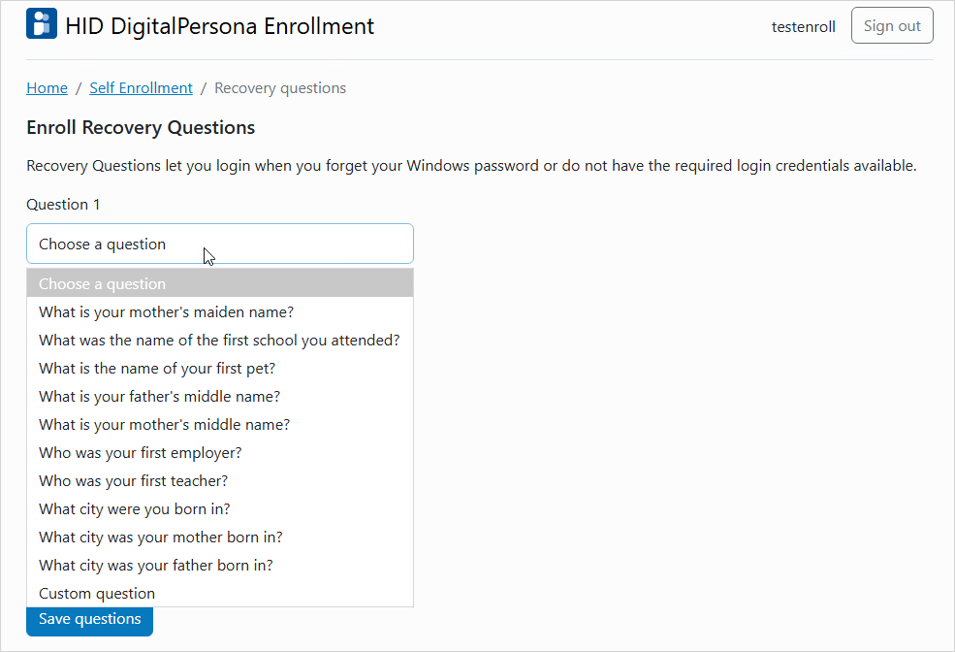The height and width of the screenshot is (652, 955).
Task: Choose 'Who was your first teacher?'
Action: [x=133, y=481]
